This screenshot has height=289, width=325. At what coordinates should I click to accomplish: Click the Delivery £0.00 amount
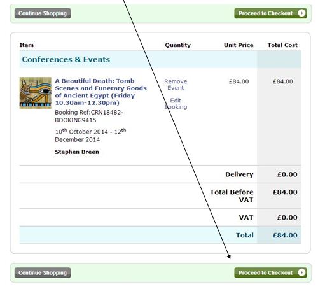[x=287, y=174]
